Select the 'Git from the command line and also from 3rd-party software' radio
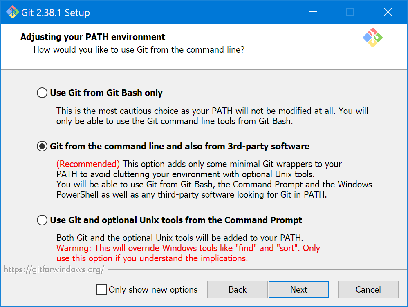This screenshot has width=408, height=307. [x=42, y=146]
